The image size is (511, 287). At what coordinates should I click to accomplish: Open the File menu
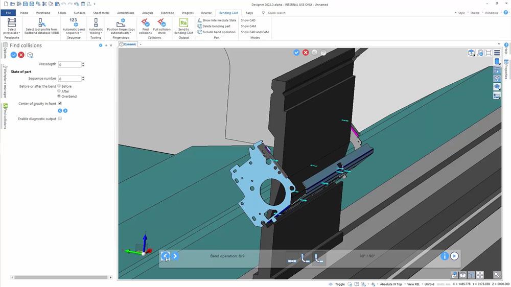pos(8,13)
